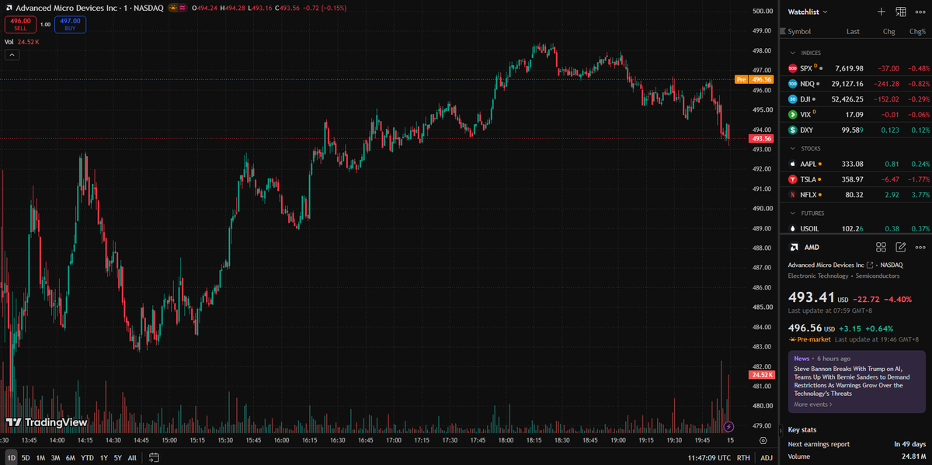This screenshot has height=465, width=932.
Task: Click the VIX symbol logo
Action: point(792,114)
